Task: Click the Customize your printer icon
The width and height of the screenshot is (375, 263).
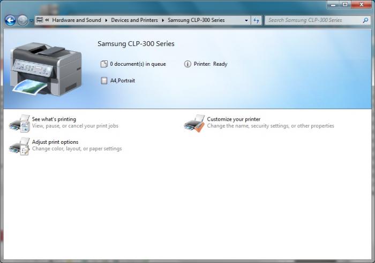Action: pos(194,123)
